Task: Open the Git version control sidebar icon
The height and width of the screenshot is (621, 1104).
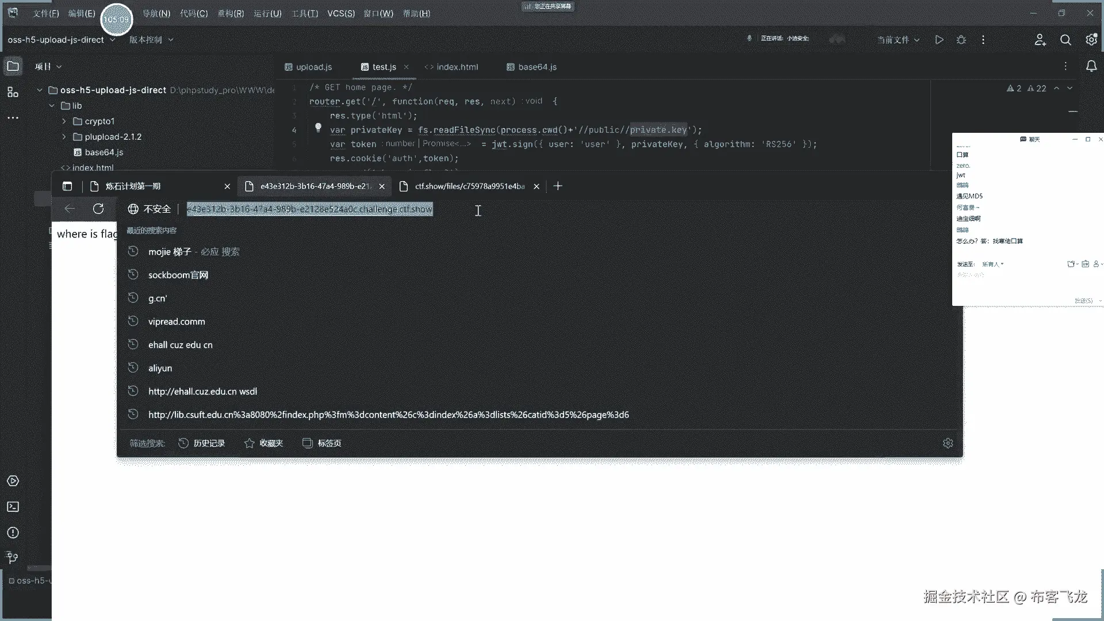Action: (x=13, y=557)
